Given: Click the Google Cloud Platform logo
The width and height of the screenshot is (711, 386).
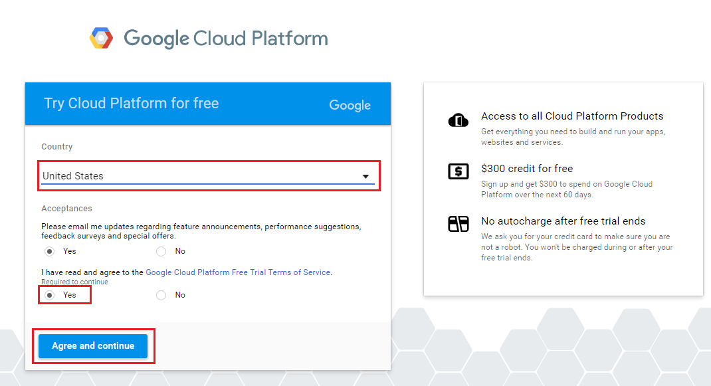Looking at the screenshot, I should (207, 37).
